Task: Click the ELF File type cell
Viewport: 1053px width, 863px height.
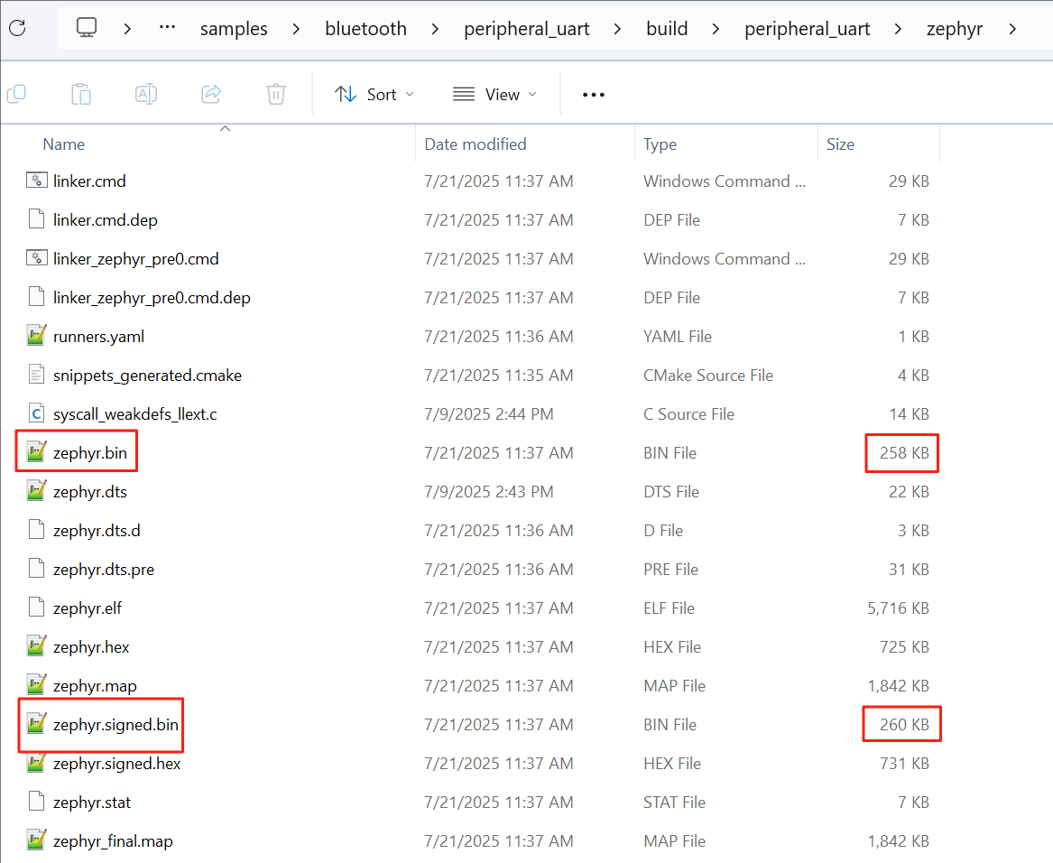Action: pos(669,608)
